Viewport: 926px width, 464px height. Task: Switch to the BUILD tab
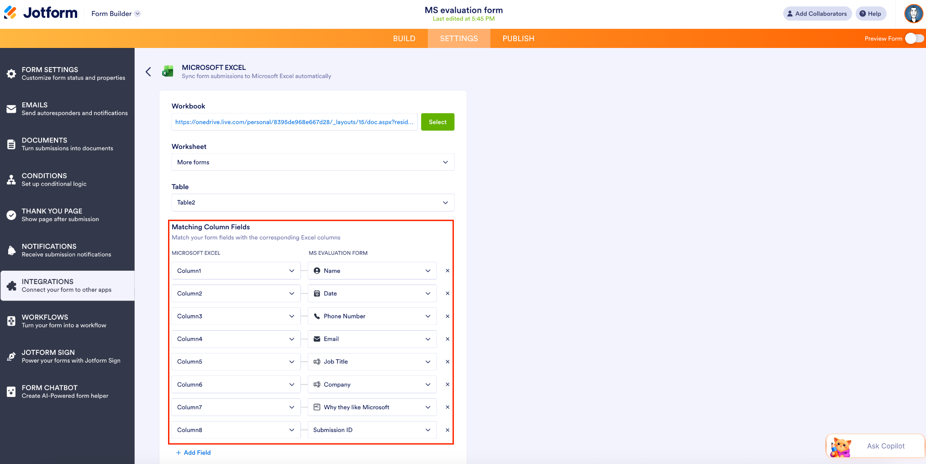point(404,38)
